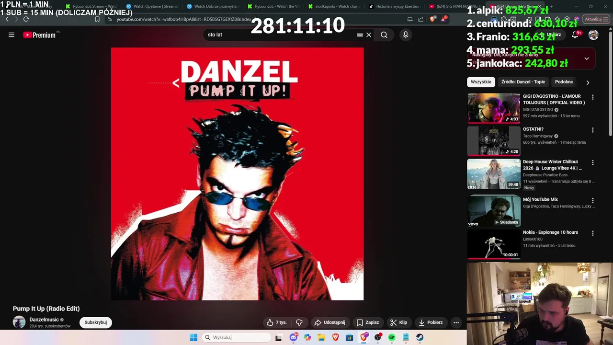This screenshot has width=613, height=345.
Task: Launch Spotify from the taskbar
Action: tap(392, 337)
